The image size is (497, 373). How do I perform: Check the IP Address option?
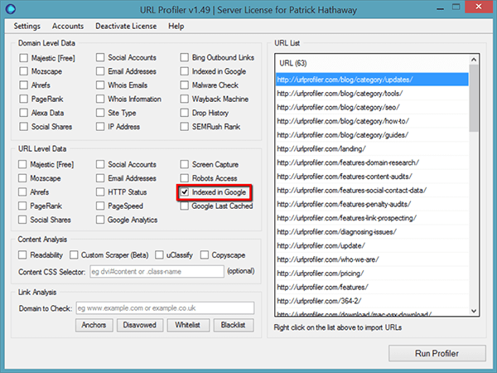(x=100, y=127)
